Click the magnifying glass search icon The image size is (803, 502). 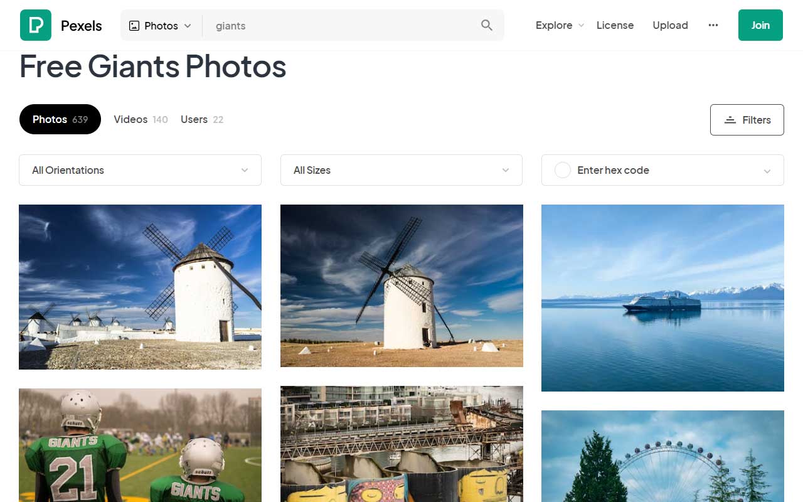point(486,25)
